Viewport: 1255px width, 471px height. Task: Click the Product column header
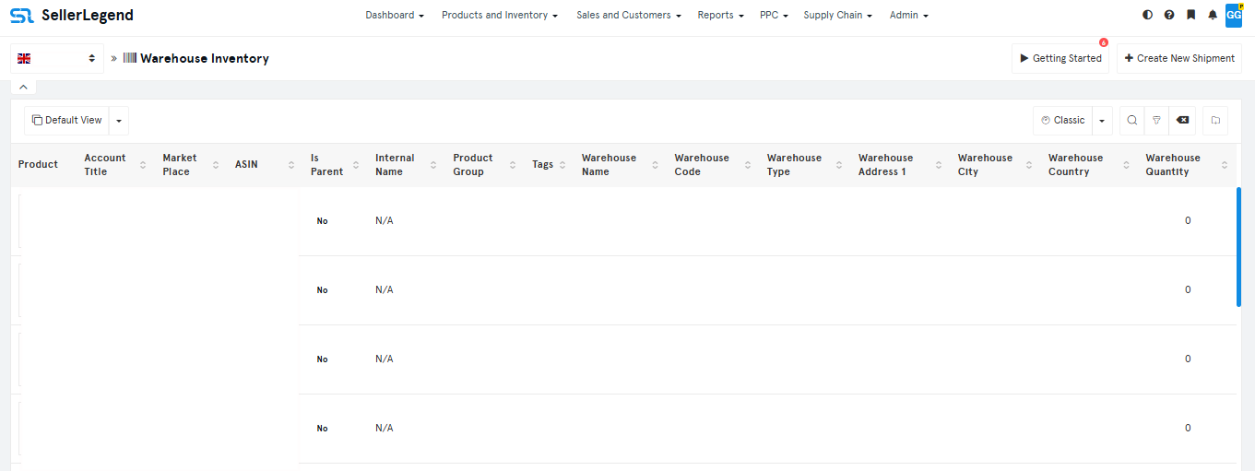coord(38,165)
